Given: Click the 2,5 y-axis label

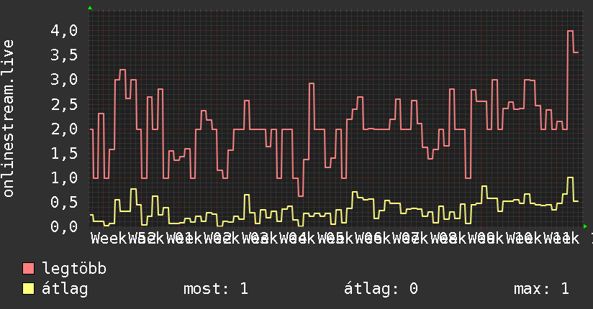Looking at the screenshot, I should [64, 105].
